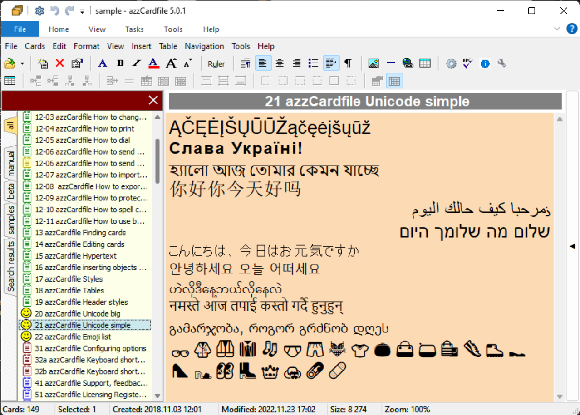580x415 pixels.
Task: Open the Format menu
Action: [87, 46]
